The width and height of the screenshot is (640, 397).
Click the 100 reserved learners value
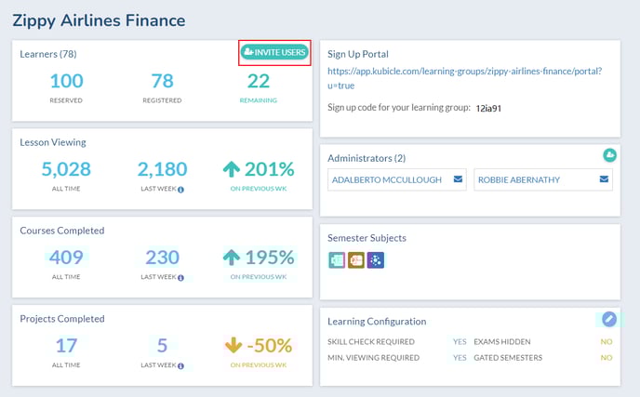66,81
